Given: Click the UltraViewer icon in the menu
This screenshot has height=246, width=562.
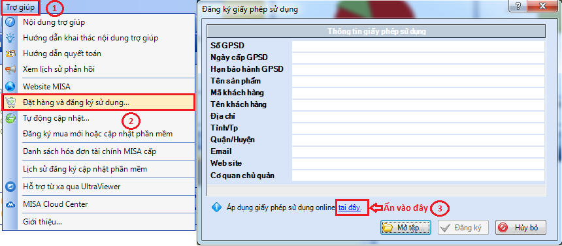Looking at the screenshot, I should [x=10, y=187].
